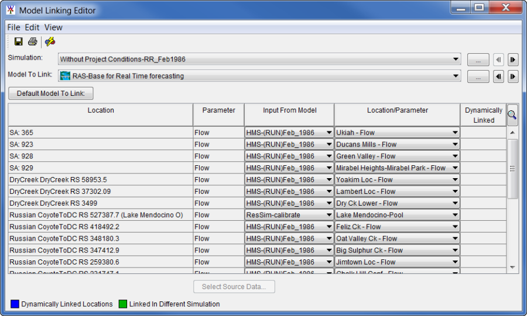Close the Model Linking Editor window

[x=505, y=8]
